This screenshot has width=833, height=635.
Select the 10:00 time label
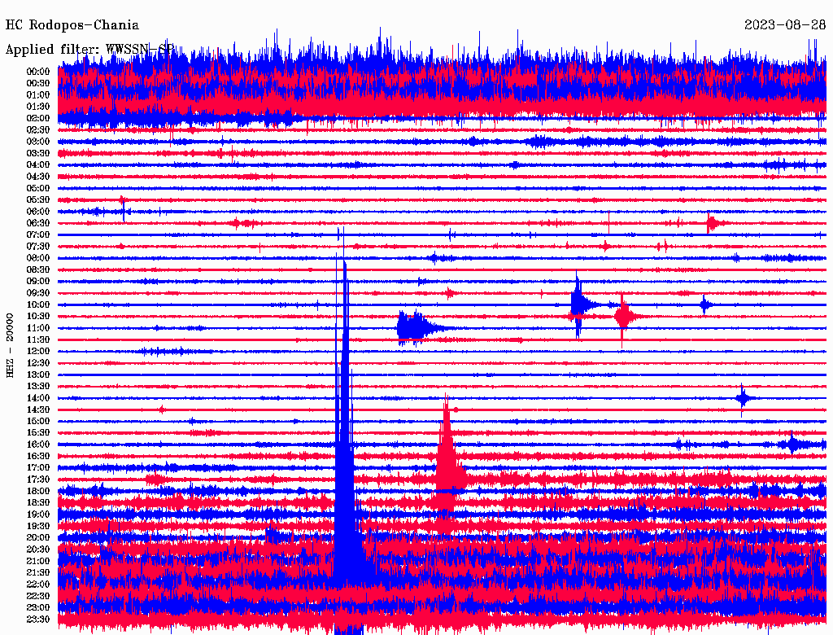click(x=38, y=304)
